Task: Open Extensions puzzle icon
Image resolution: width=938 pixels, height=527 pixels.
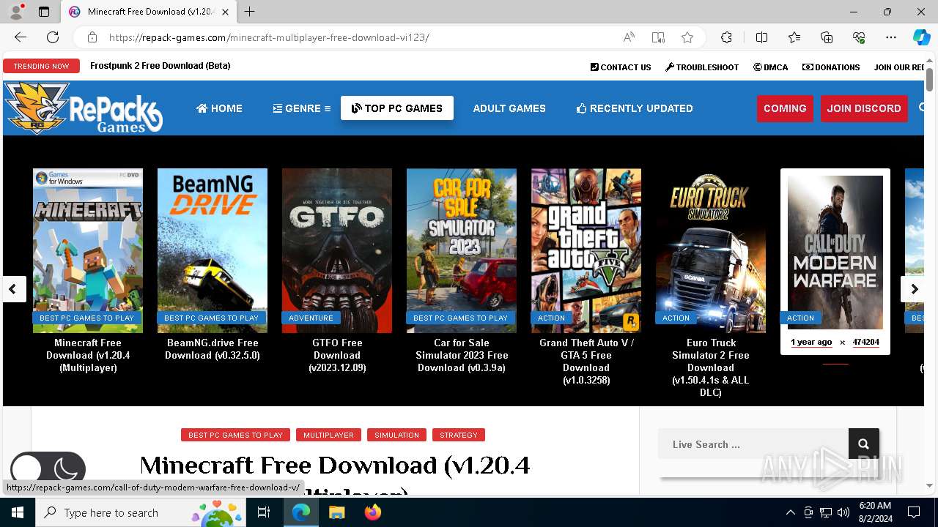Action: point(726,37)
